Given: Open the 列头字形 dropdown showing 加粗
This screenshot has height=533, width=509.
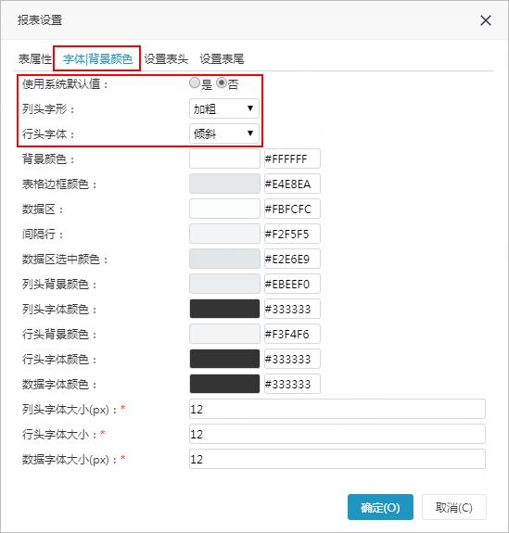Looking at the screenshot, I should coord(224,108).
